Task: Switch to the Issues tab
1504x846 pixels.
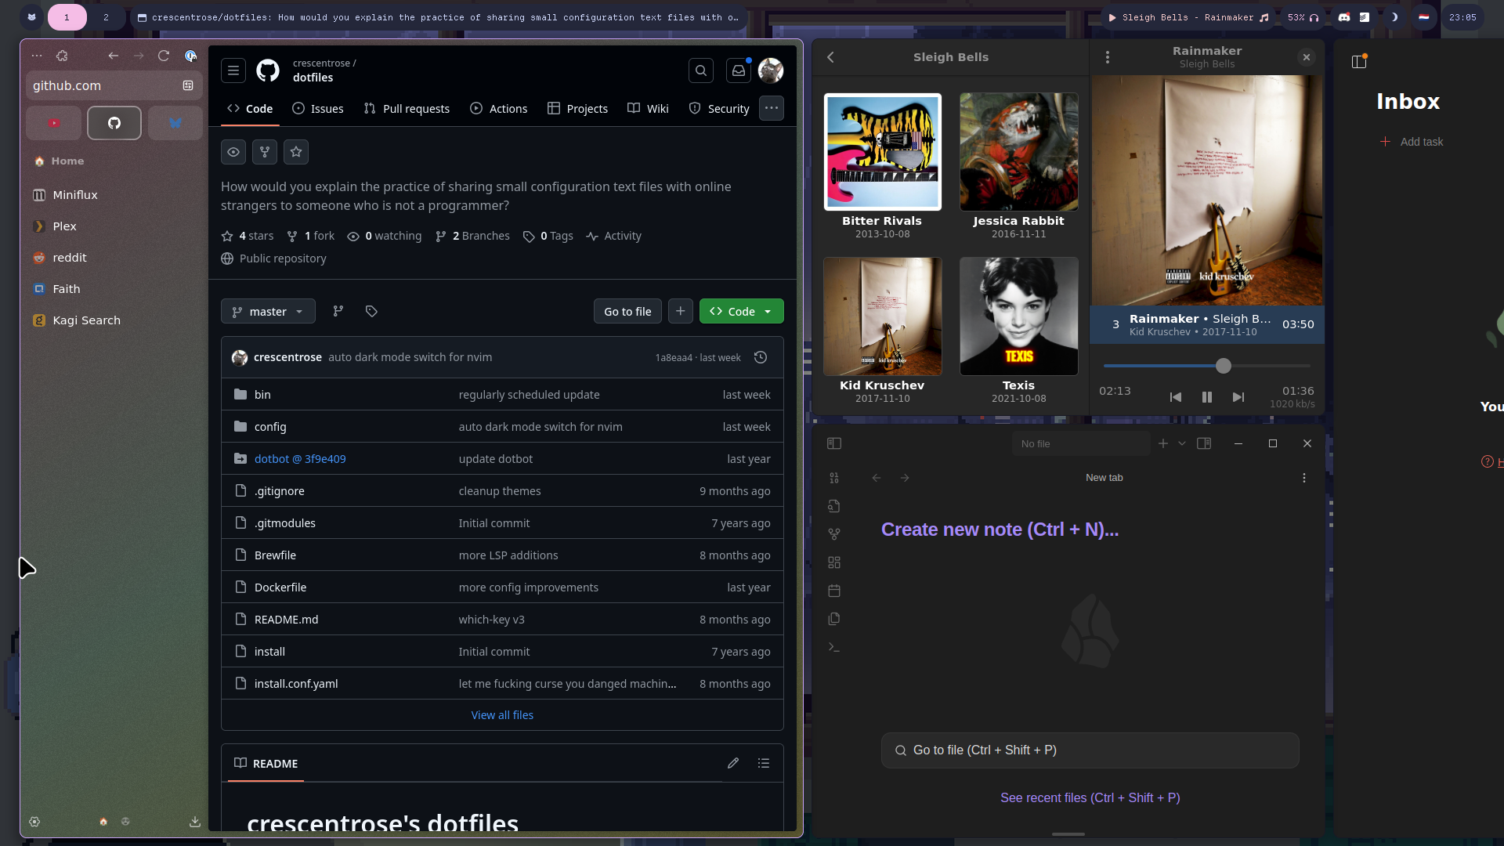Action: 317,108
